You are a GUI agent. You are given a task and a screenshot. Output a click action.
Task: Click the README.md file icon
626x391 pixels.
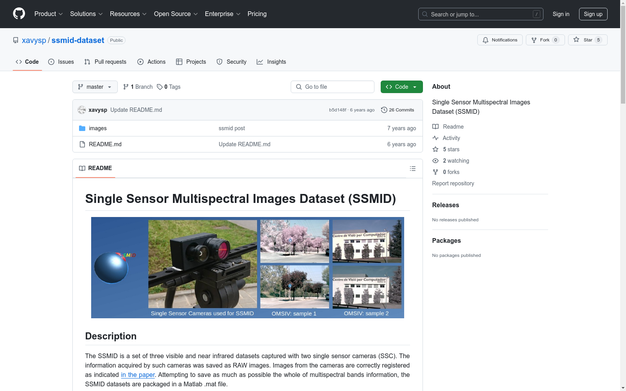click(x=82, y=144)
